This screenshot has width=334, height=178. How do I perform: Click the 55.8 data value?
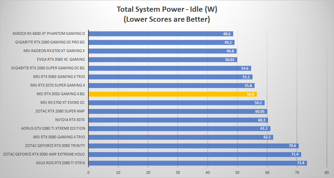pyautogui.click(x=248, y=86)
